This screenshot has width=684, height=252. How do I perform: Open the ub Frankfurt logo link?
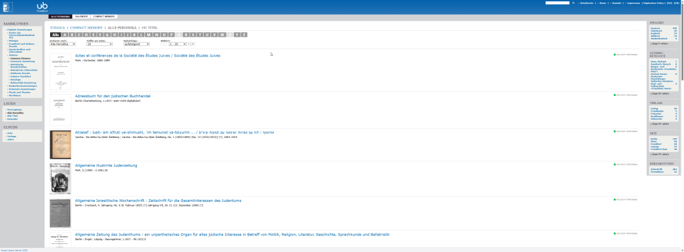pos(42,7)
